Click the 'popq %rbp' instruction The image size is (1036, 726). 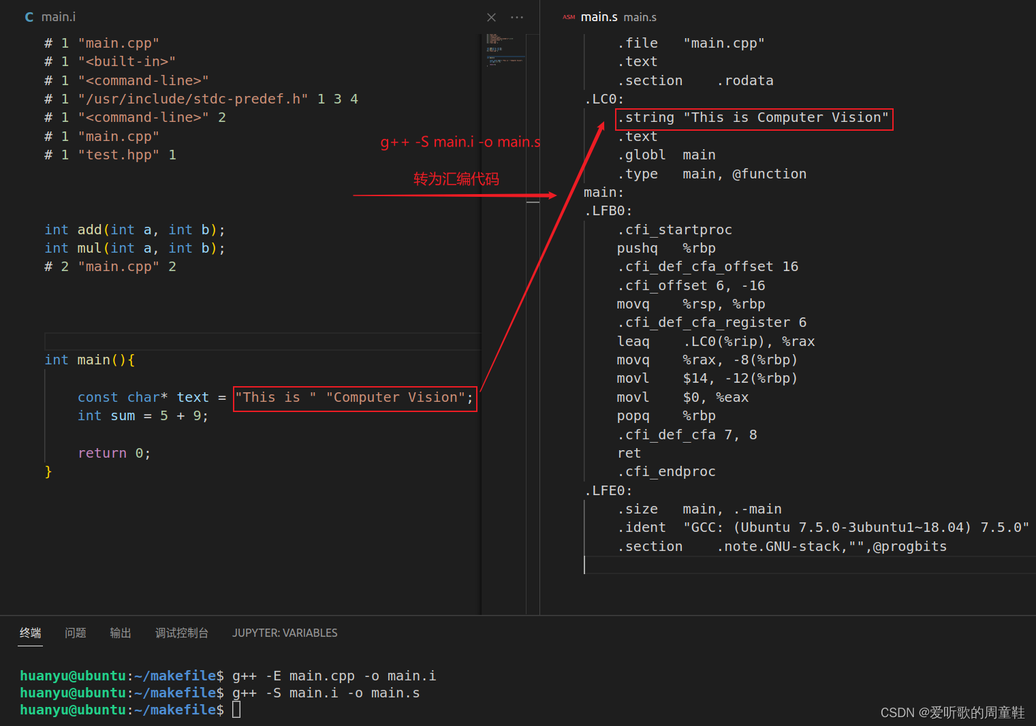pyautogui.click(x=667, y=415)
